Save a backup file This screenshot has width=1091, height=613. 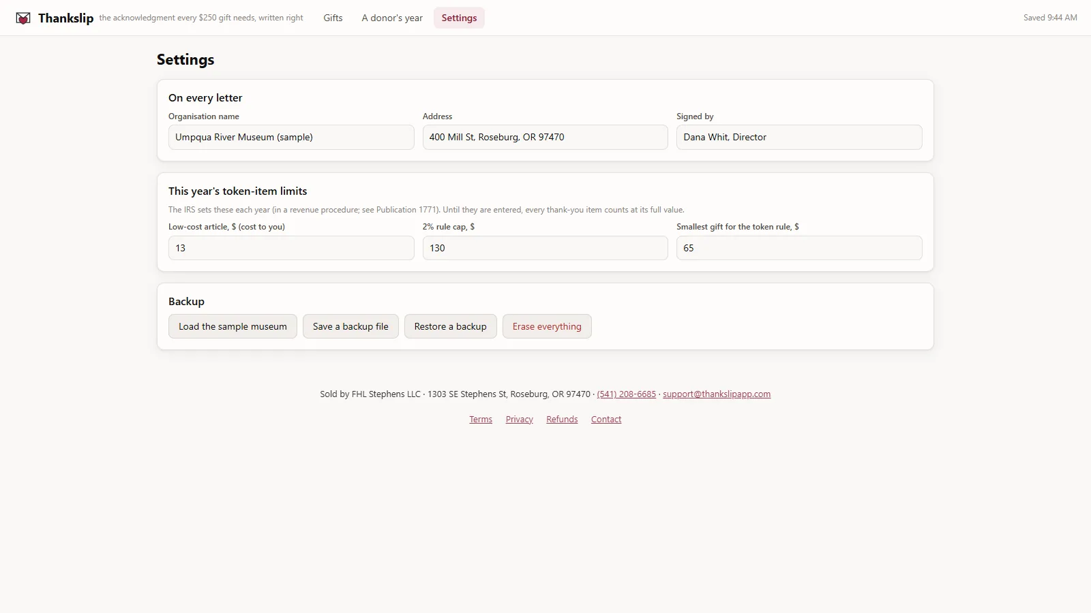tap(350, 326)
